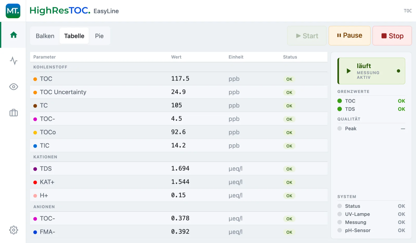Click the Status column header
This screenshot has height=243, width=416.
tap(290, 57)
